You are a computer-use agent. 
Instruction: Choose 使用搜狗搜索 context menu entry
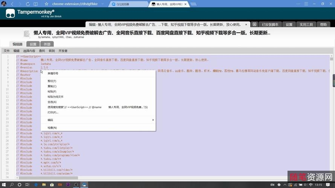98,107
